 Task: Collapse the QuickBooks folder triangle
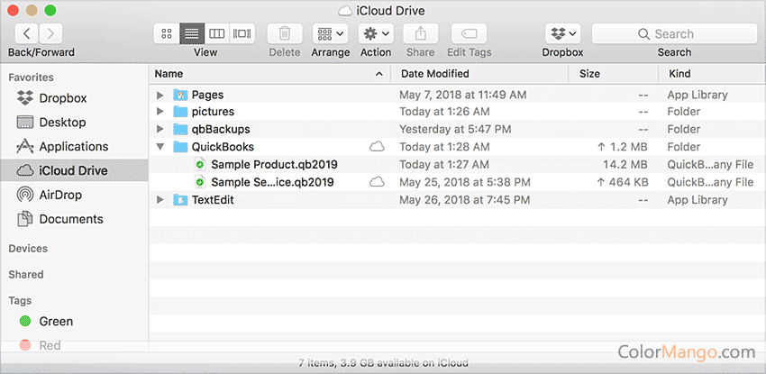coord(160,147)
